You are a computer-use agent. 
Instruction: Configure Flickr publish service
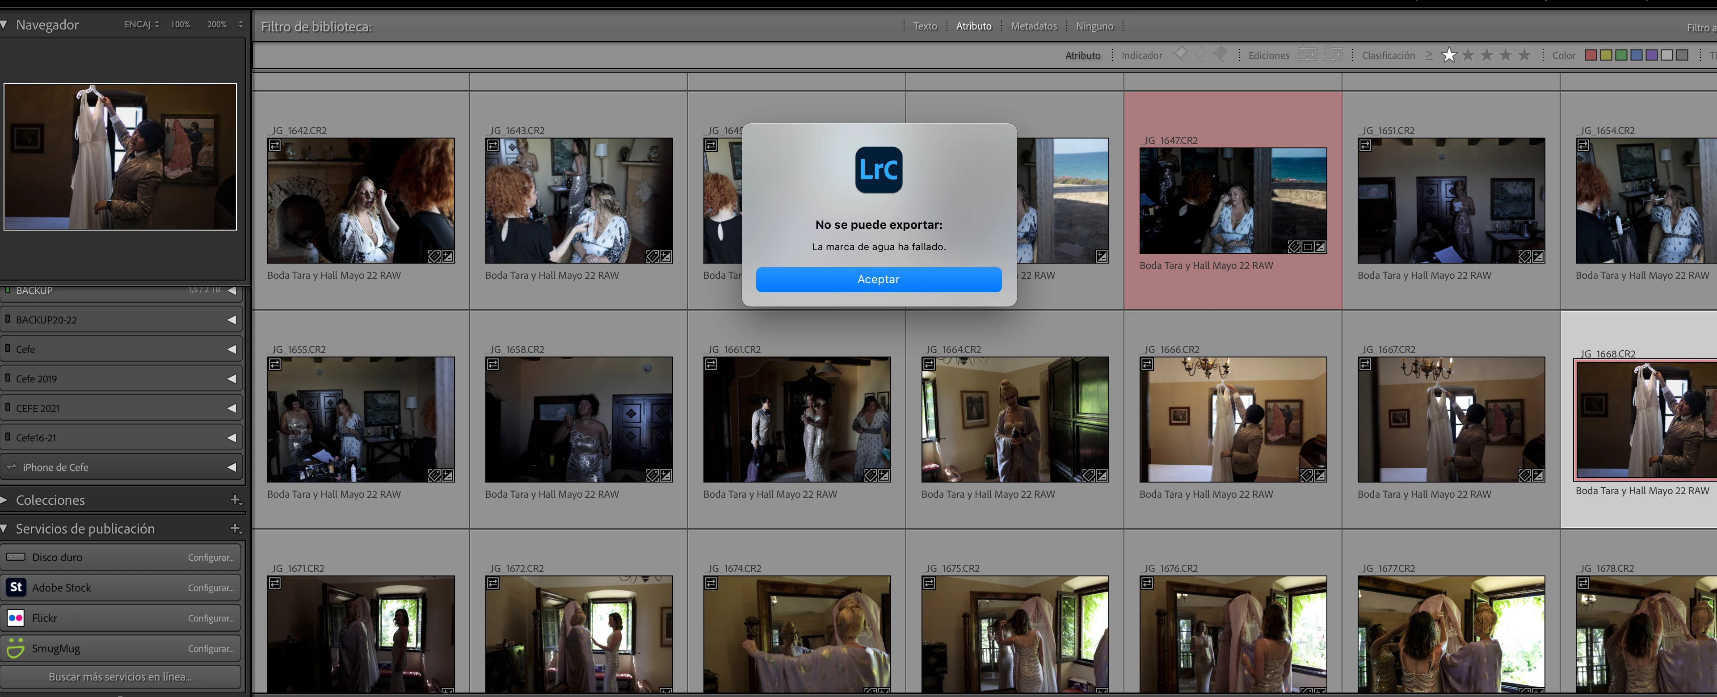click(210, 618)
